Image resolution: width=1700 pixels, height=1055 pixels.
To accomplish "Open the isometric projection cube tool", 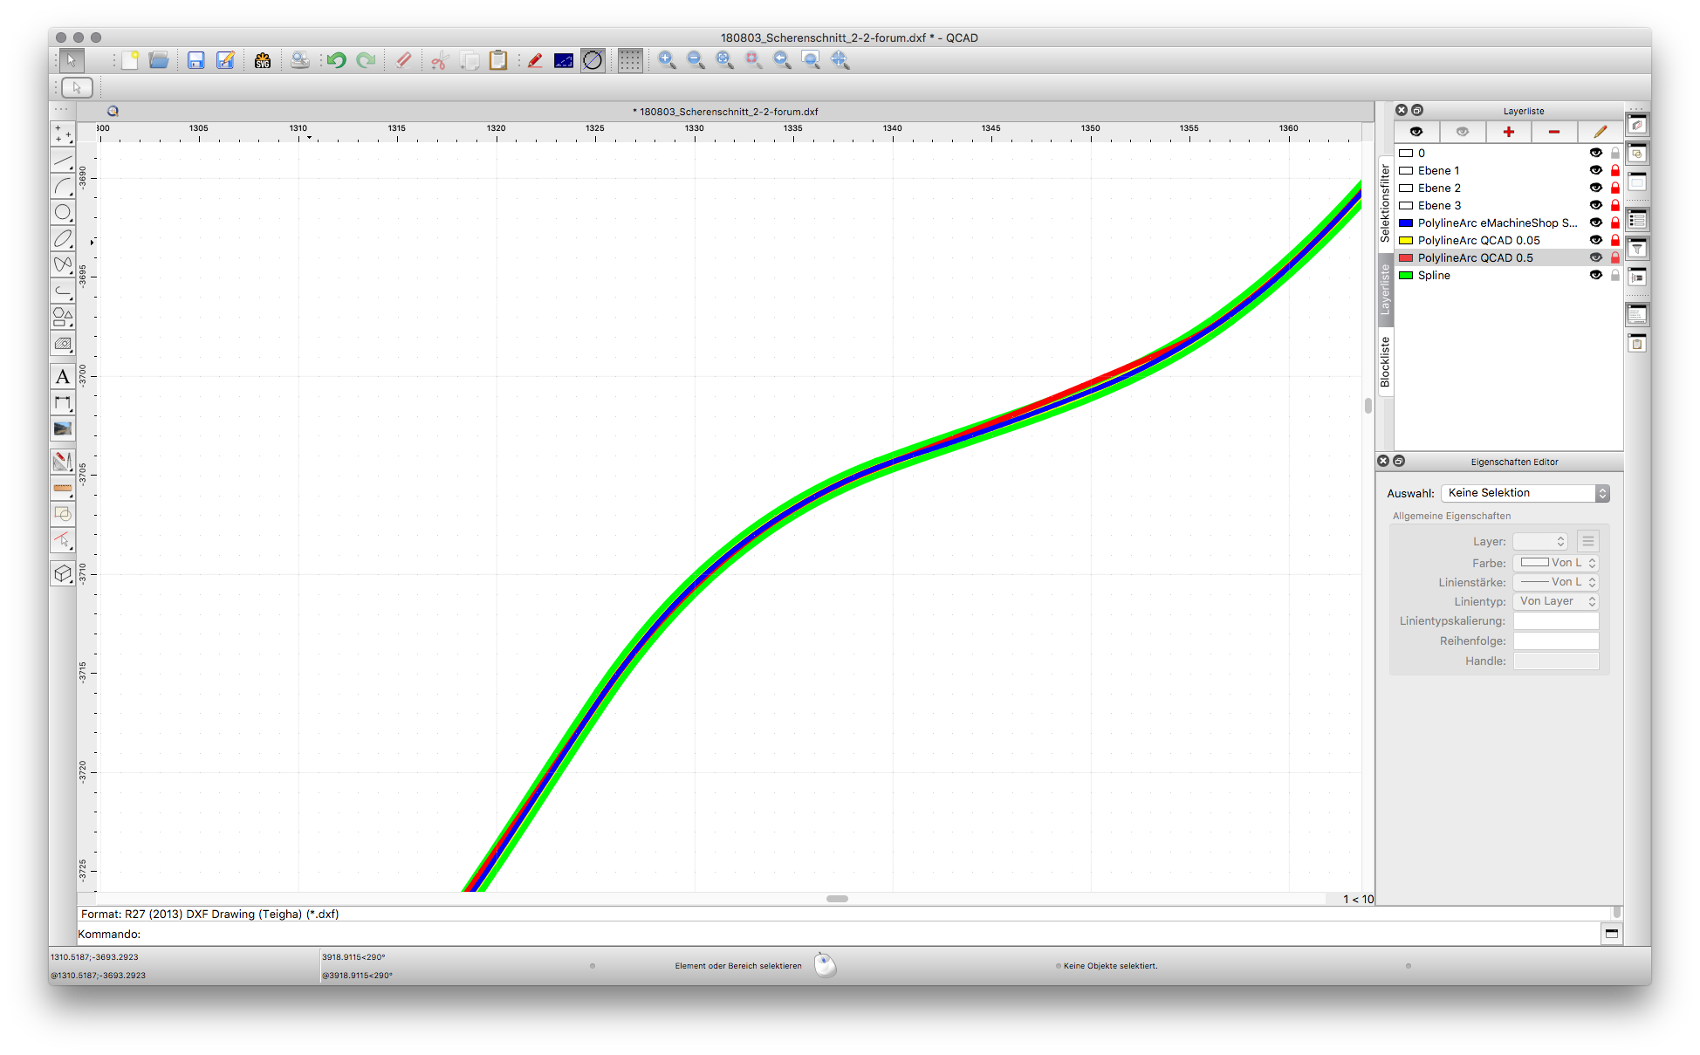I will tap(63, 574).
